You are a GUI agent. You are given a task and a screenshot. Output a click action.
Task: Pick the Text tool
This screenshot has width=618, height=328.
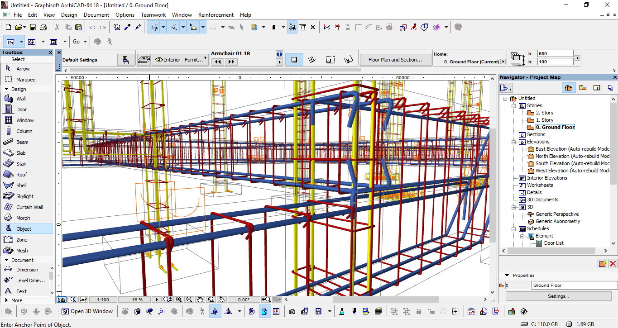coord(24,291)
